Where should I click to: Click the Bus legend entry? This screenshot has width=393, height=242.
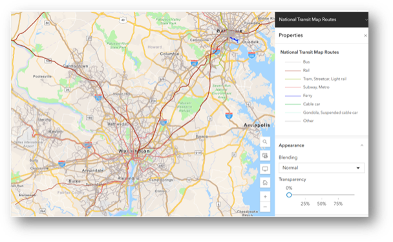pos(306,62)
